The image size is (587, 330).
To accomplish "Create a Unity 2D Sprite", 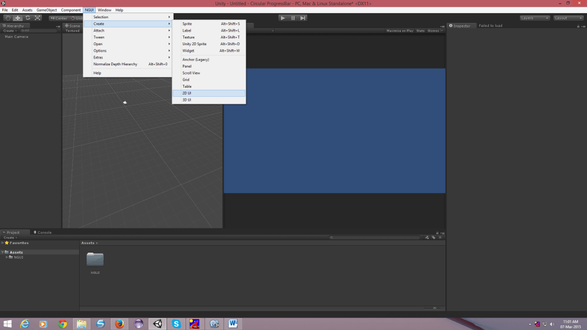I will pyautogui.click(x=209, y=44).
